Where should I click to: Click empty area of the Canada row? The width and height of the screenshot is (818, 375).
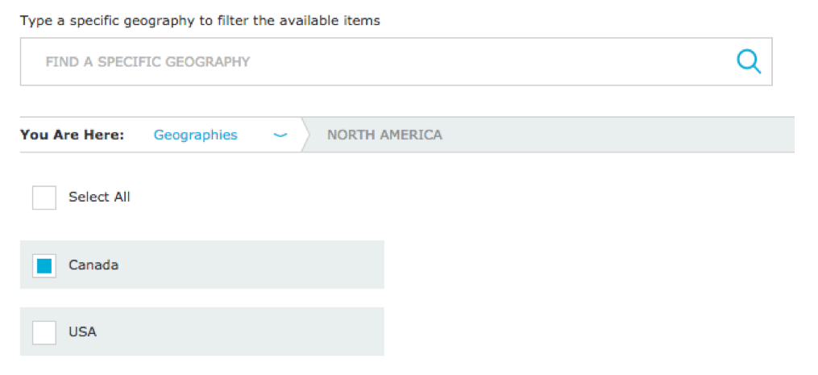tap(251, 265)
